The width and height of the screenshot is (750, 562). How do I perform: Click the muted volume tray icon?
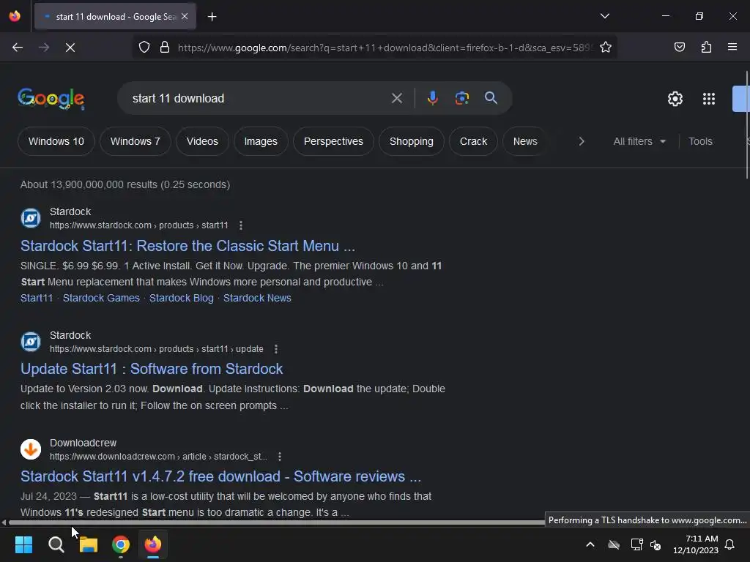(x=656, y=544)
